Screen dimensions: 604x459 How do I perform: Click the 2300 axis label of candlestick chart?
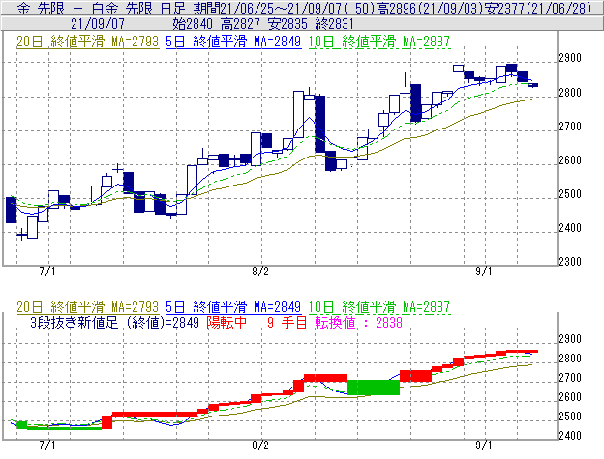[570, 262]
